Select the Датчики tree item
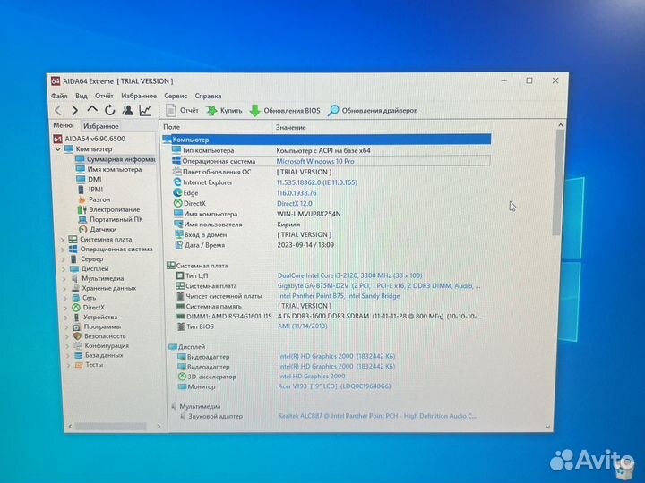The height and width of the screenshot is (483, 645). point(98,229)
